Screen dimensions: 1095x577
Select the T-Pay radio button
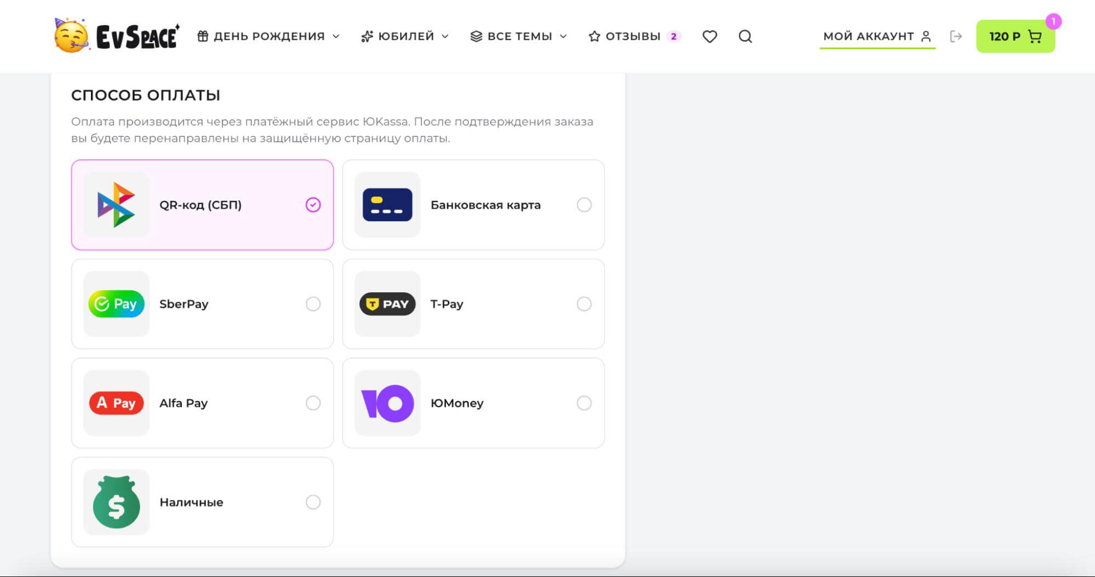[x=584, y=304]
